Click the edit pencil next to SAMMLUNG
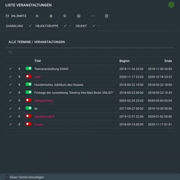The image size is (180, 180). [x=30, y=26]
